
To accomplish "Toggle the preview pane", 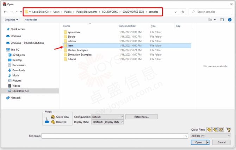I will pos(222,20).
